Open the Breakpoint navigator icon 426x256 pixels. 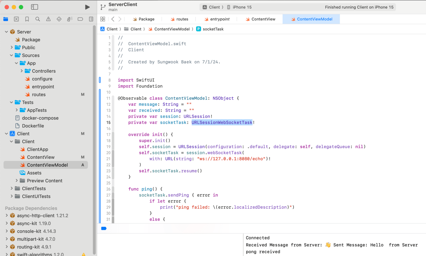coord(80,19)
